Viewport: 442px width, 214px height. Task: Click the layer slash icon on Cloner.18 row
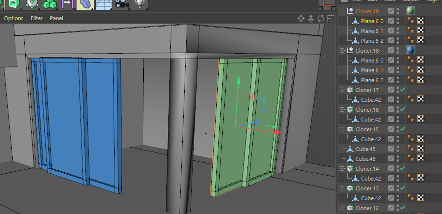(x=391, y=51)
